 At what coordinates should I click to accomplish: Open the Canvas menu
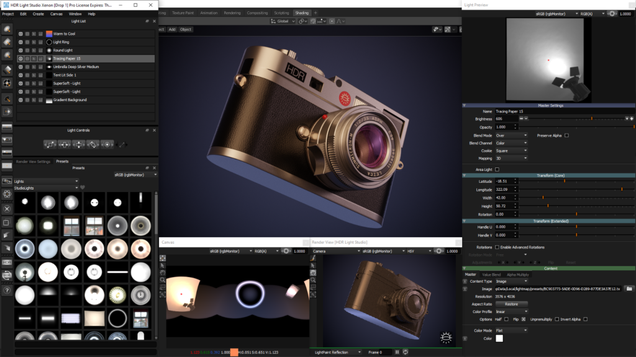[57, 14]
